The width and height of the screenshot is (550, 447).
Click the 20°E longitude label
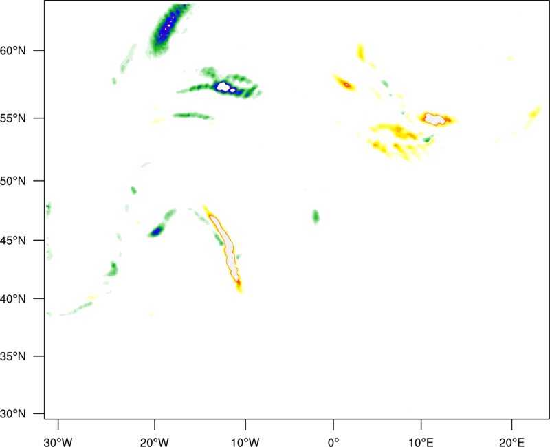(x=511, y=441)
